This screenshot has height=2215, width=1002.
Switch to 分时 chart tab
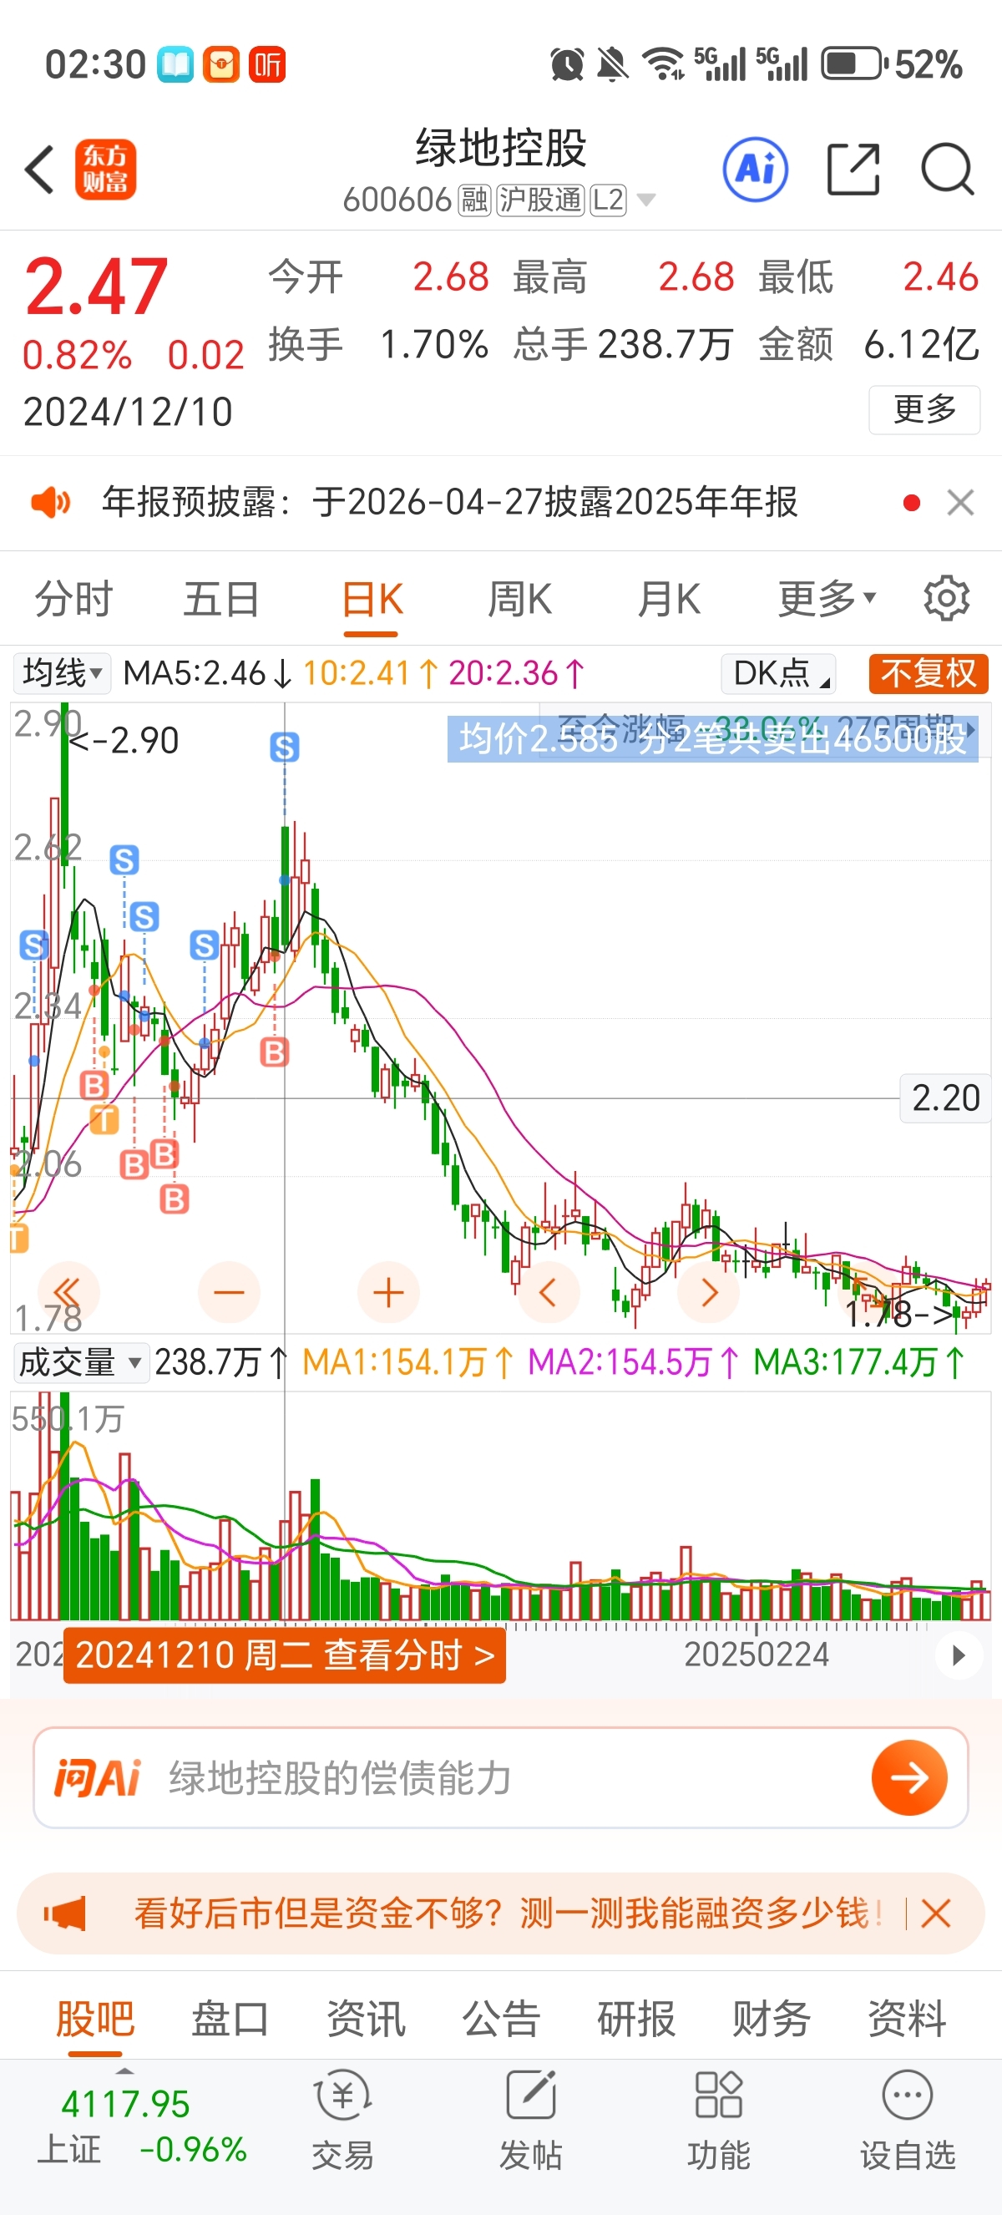(74, 599)
